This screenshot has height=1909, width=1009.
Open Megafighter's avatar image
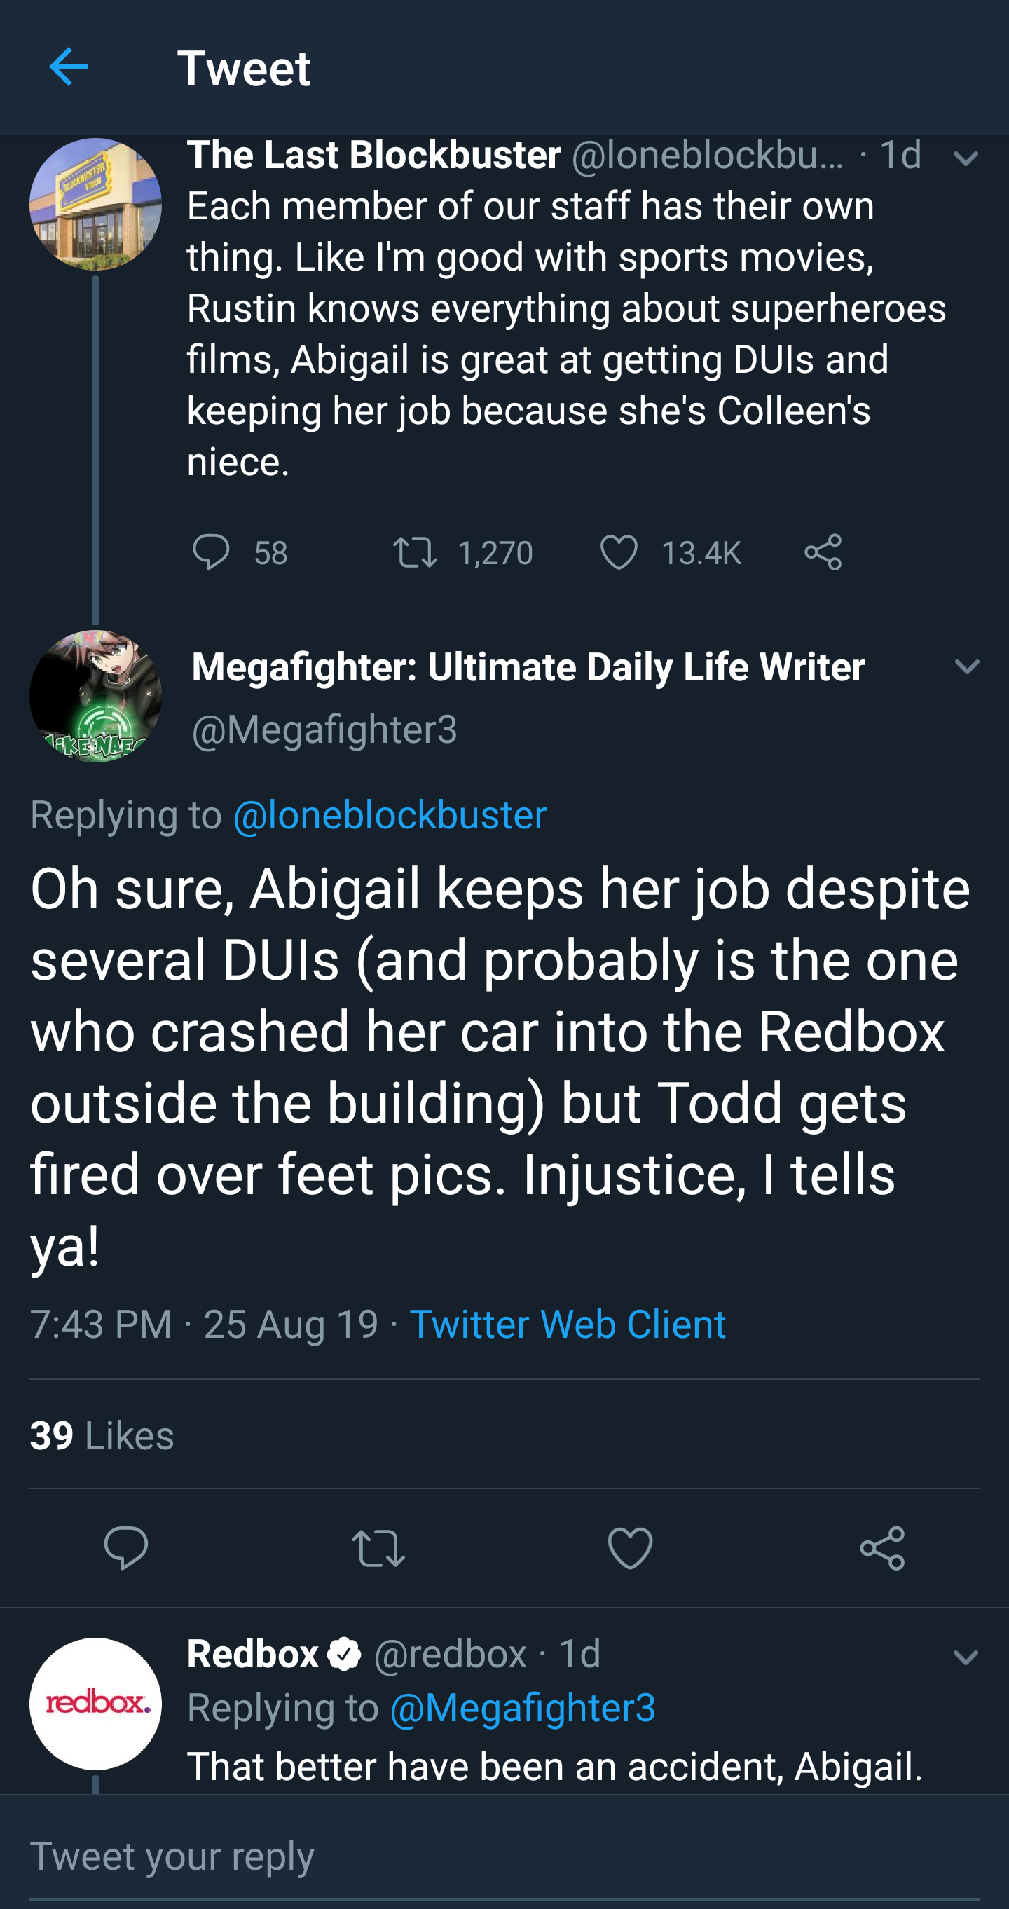coord(95,696)
